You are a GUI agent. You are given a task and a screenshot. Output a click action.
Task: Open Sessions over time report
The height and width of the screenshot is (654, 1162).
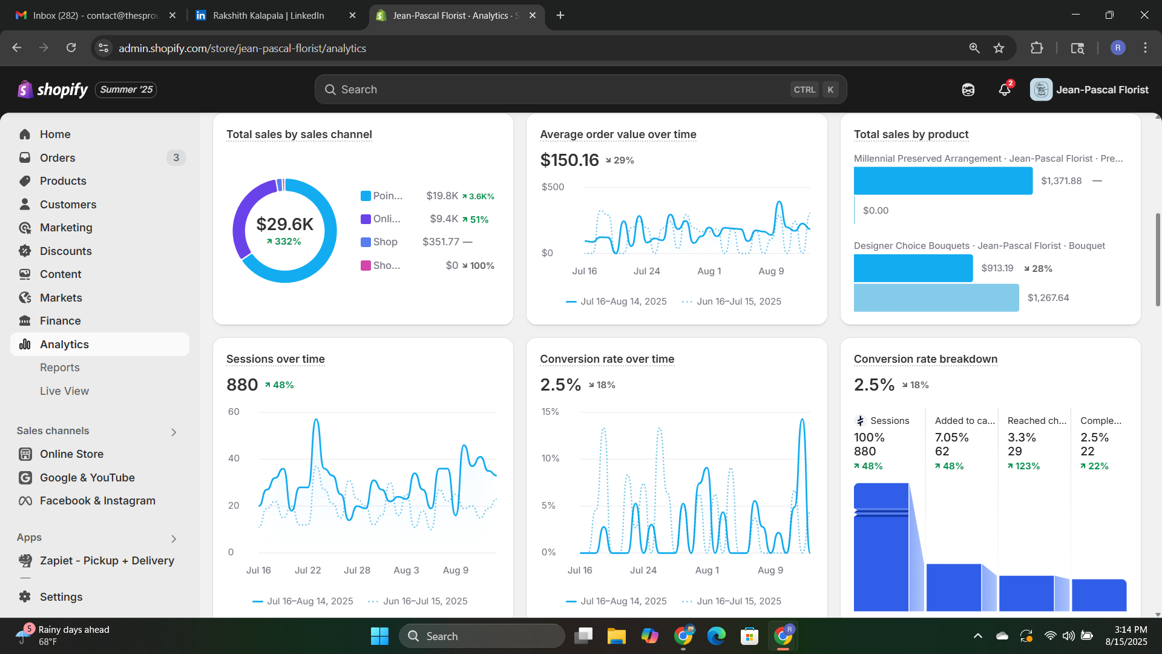click(275, 359)
